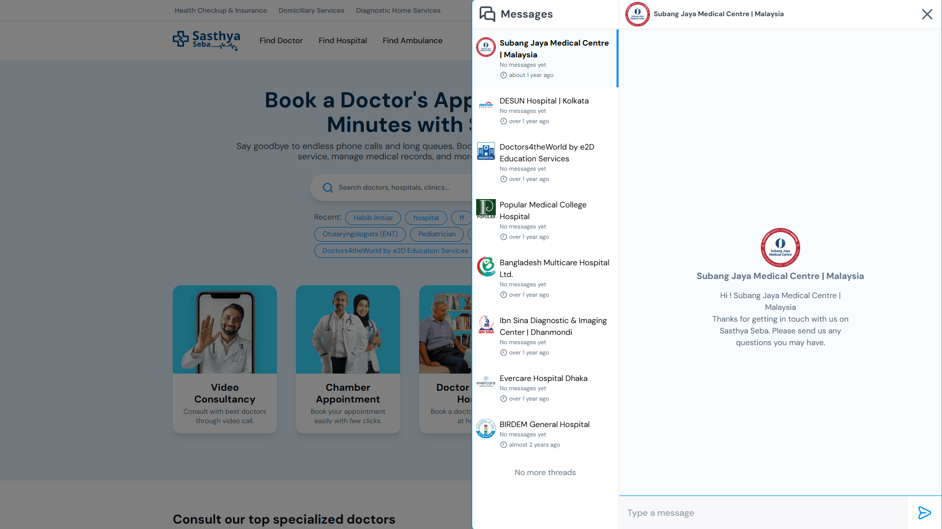
Task: Open the DESUN Hospital | Kolkata thread
Action: click(545, 110)
